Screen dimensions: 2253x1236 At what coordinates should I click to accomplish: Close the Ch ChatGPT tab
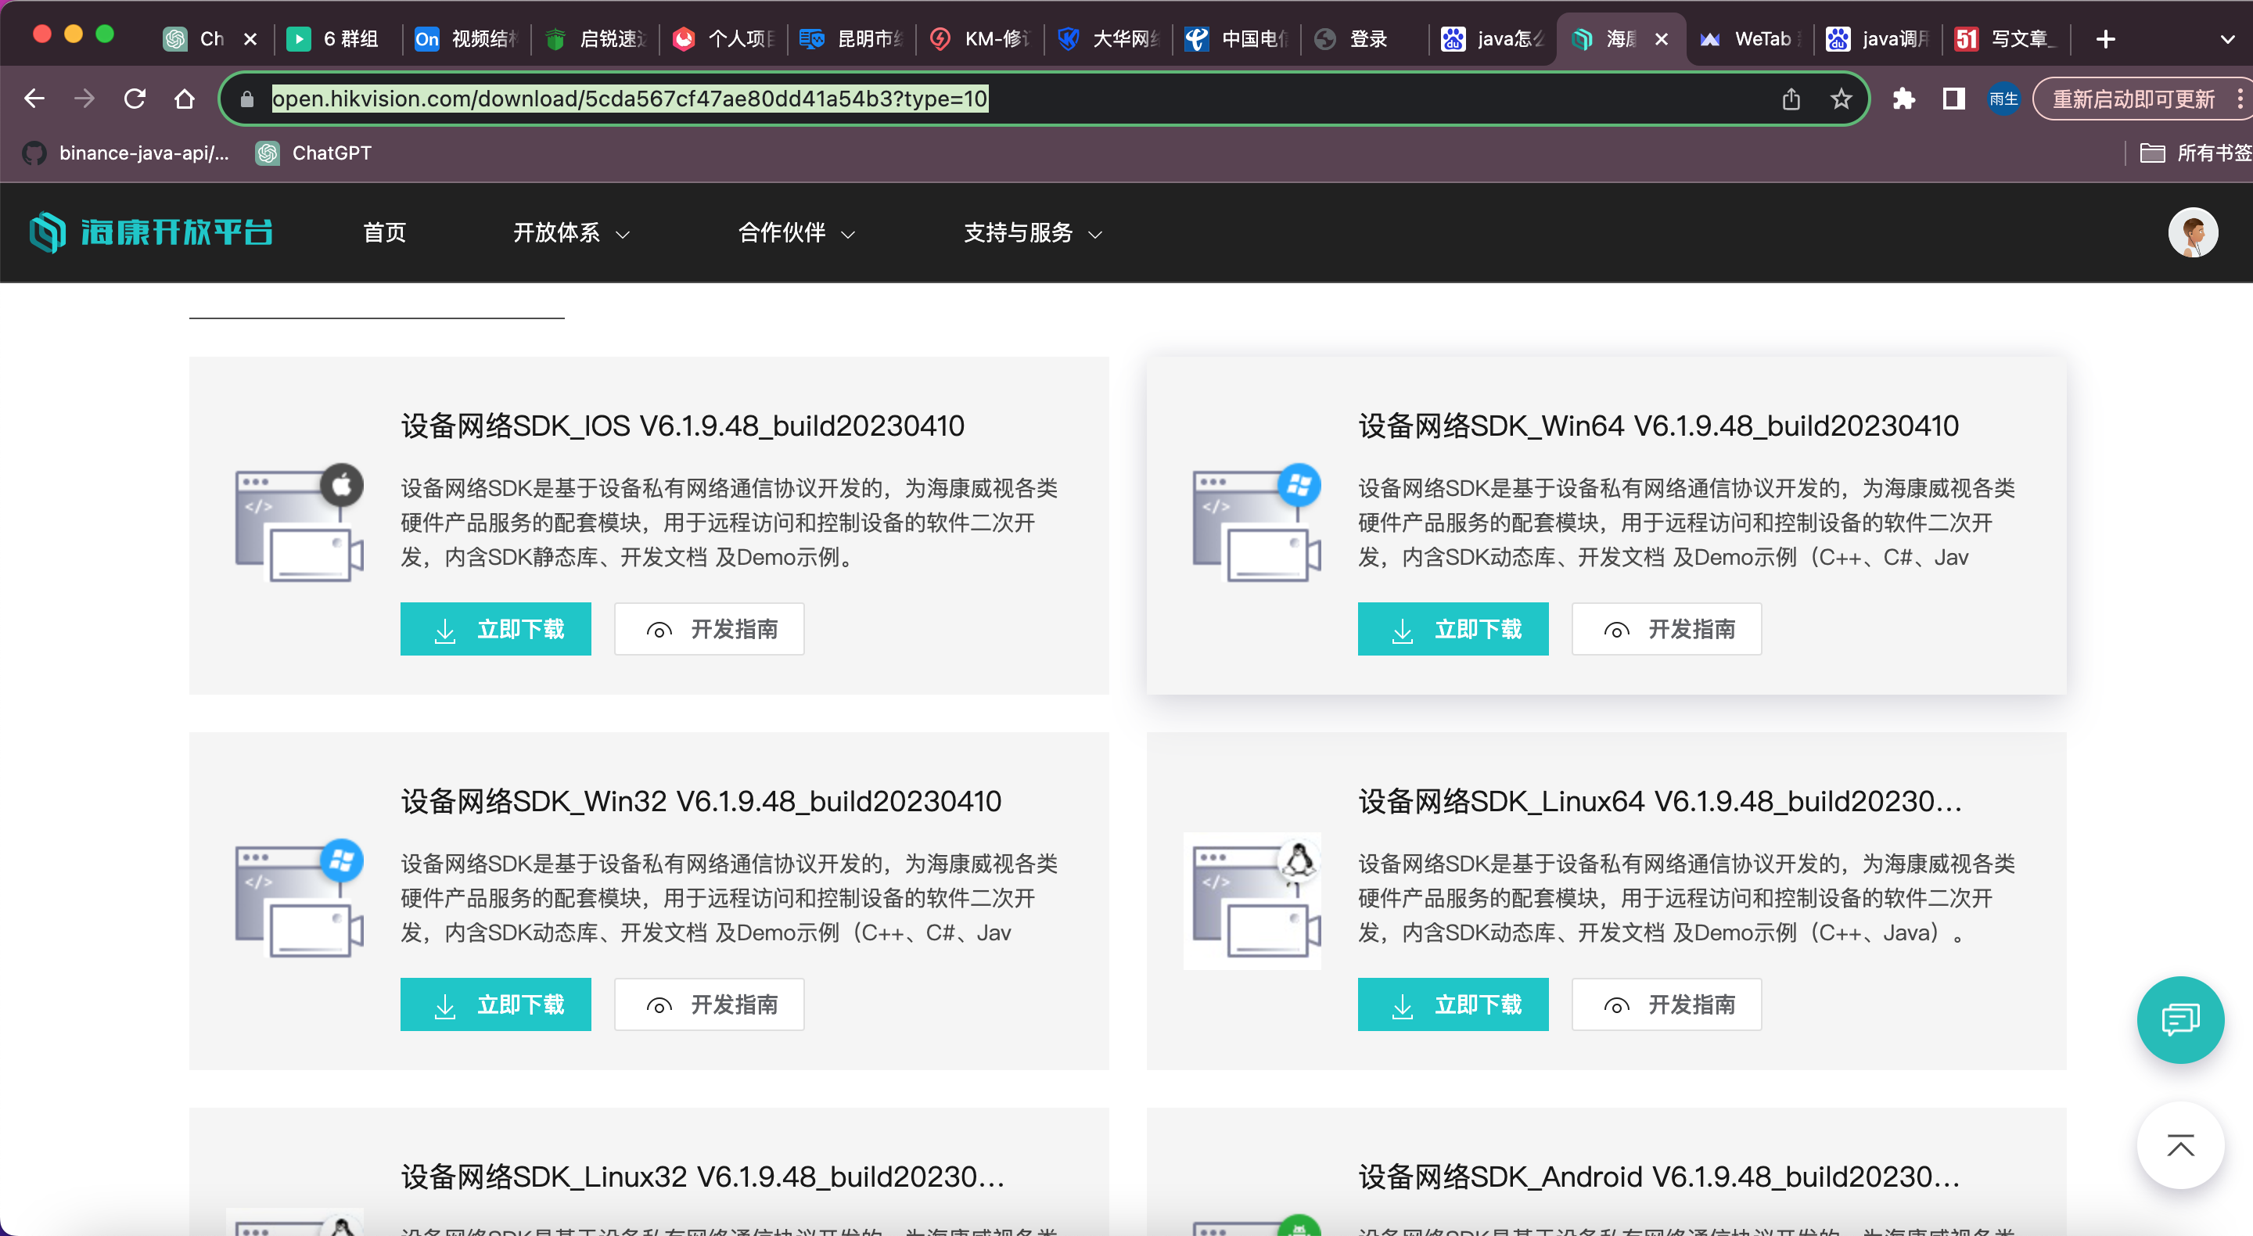(250, 39)
